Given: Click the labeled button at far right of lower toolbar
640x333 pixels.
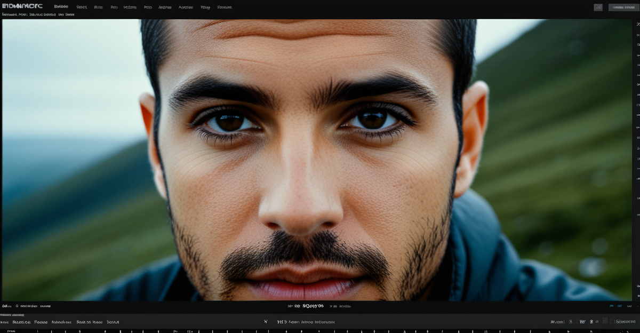Looking at the screenshot, I should [x=626, y=322].
